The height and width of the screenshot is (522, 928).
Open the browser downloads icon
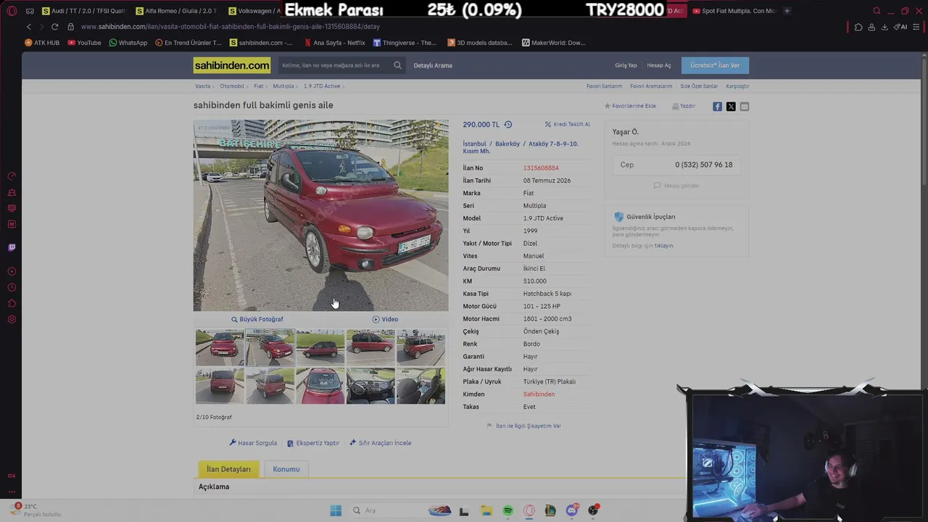884,27
